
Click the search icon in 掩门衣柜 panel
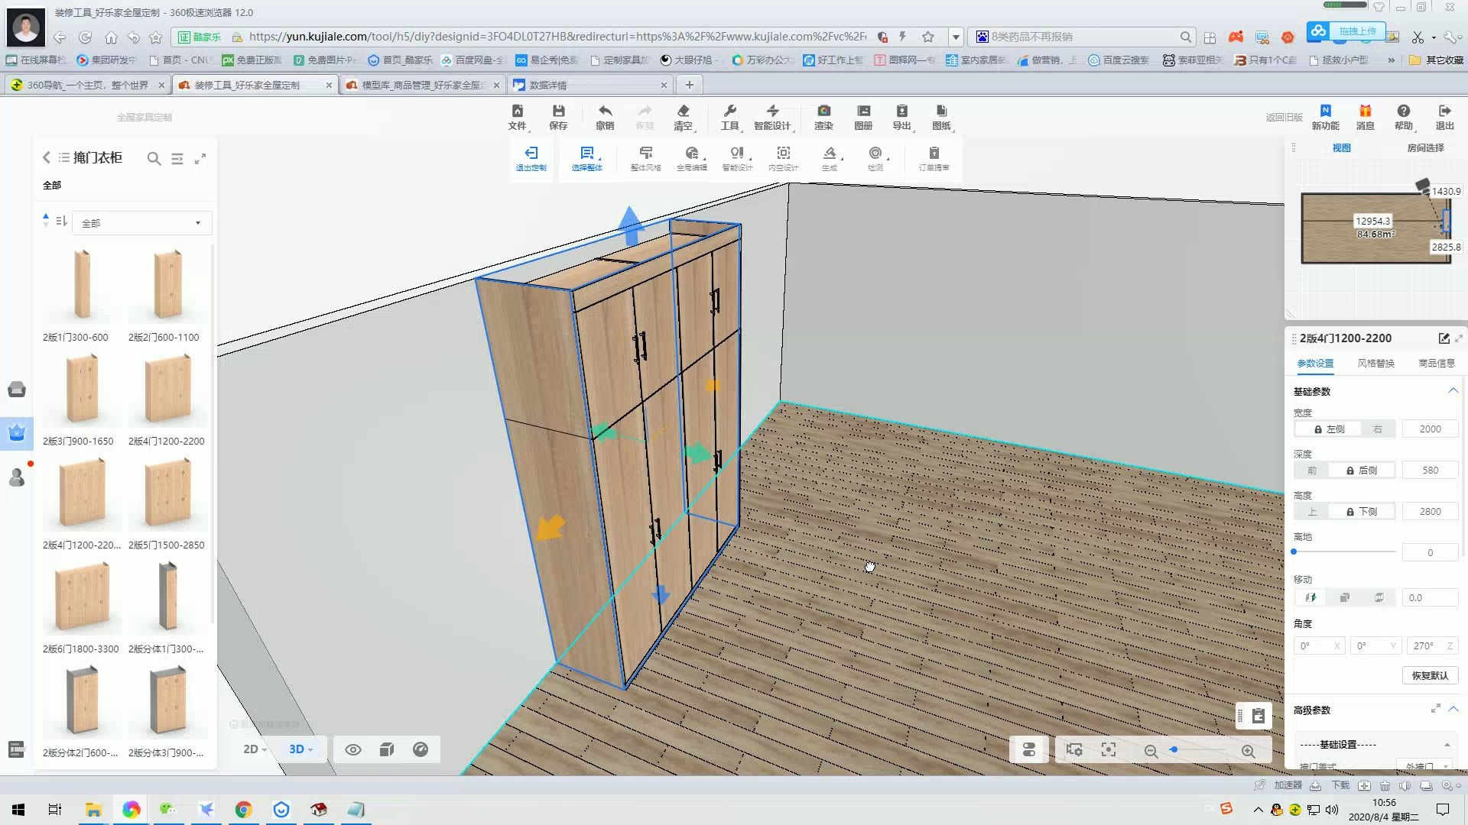[x=154, y=159]
